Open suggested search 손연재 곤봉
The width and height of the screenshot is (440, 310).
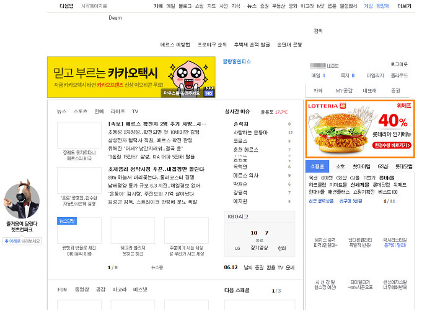pyautogui.click(x=289, y=45)
